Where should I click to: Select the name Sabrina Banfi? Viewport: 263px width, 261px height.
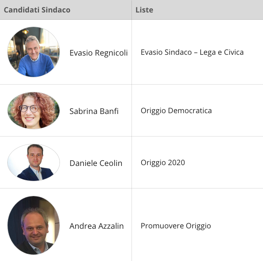coord(94,111)
